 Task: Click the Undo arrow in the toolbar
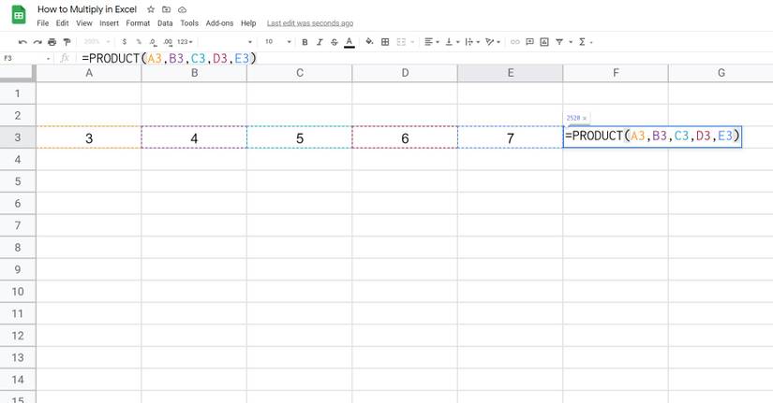coord(22,42)
